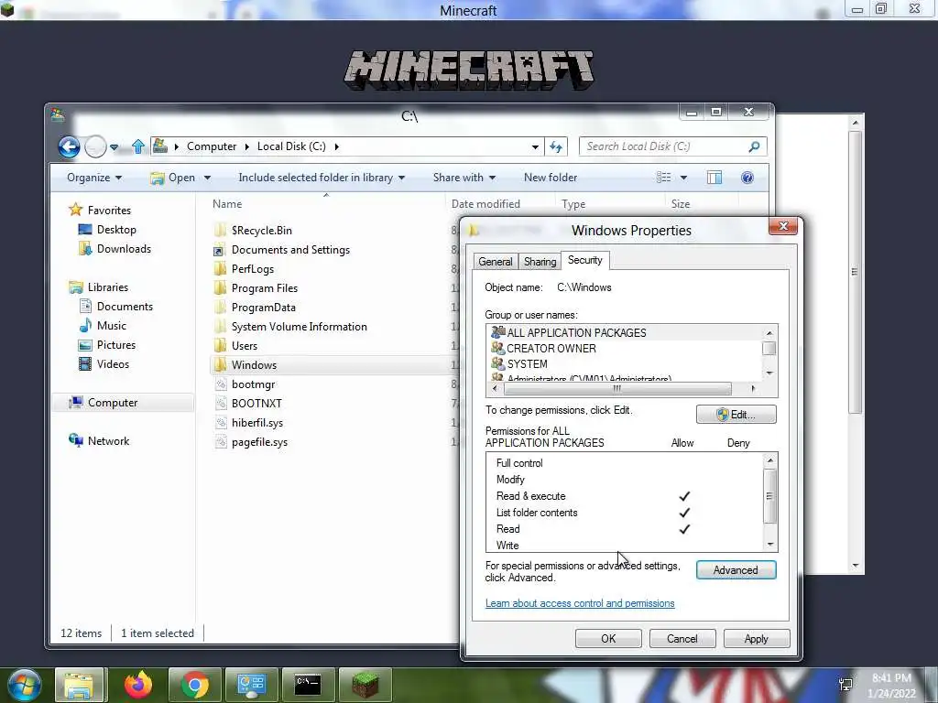Click the New folder button
The height and width of the screenshot is (703, 938).
click(x=551, y=178)
